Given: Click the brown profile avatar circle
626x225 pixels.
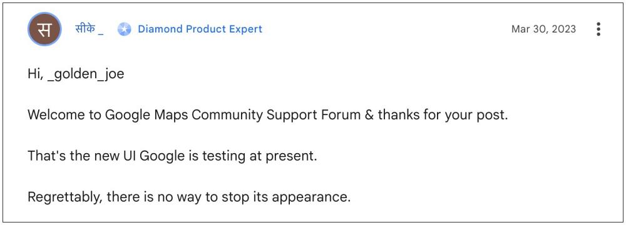Looking at the screenshot, I should [x=44, y=29].
